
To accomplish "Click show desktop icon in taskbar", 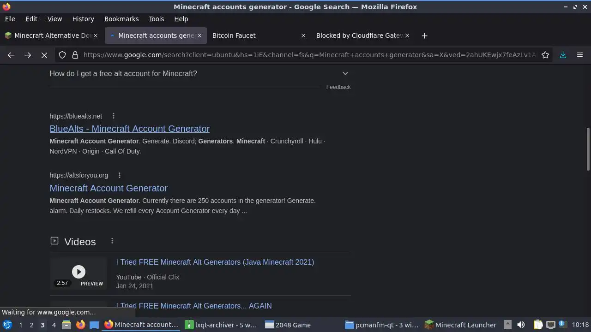I will click(x=94, y=325).
